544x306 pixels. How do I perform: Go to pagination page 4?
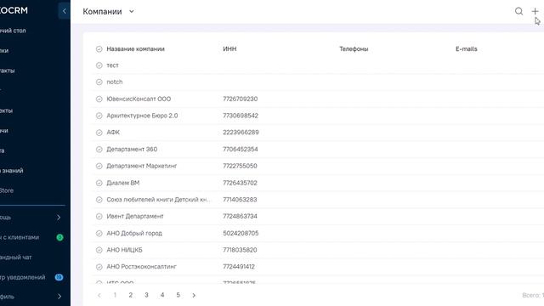click(162, 295)
